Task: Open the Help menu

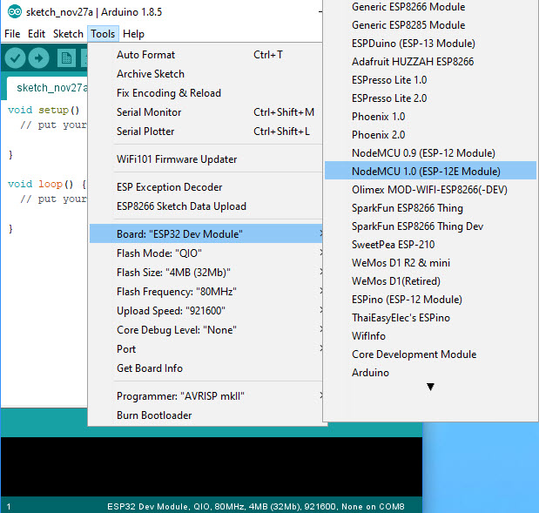Action: pyautogui.click(x=133, y=34)
